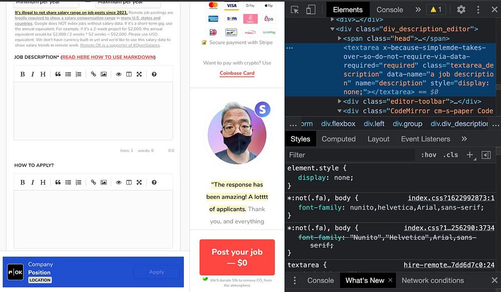Open hire-remote stylesheet source link
This screenshot has width=501, height=292.
coord(449,265)
